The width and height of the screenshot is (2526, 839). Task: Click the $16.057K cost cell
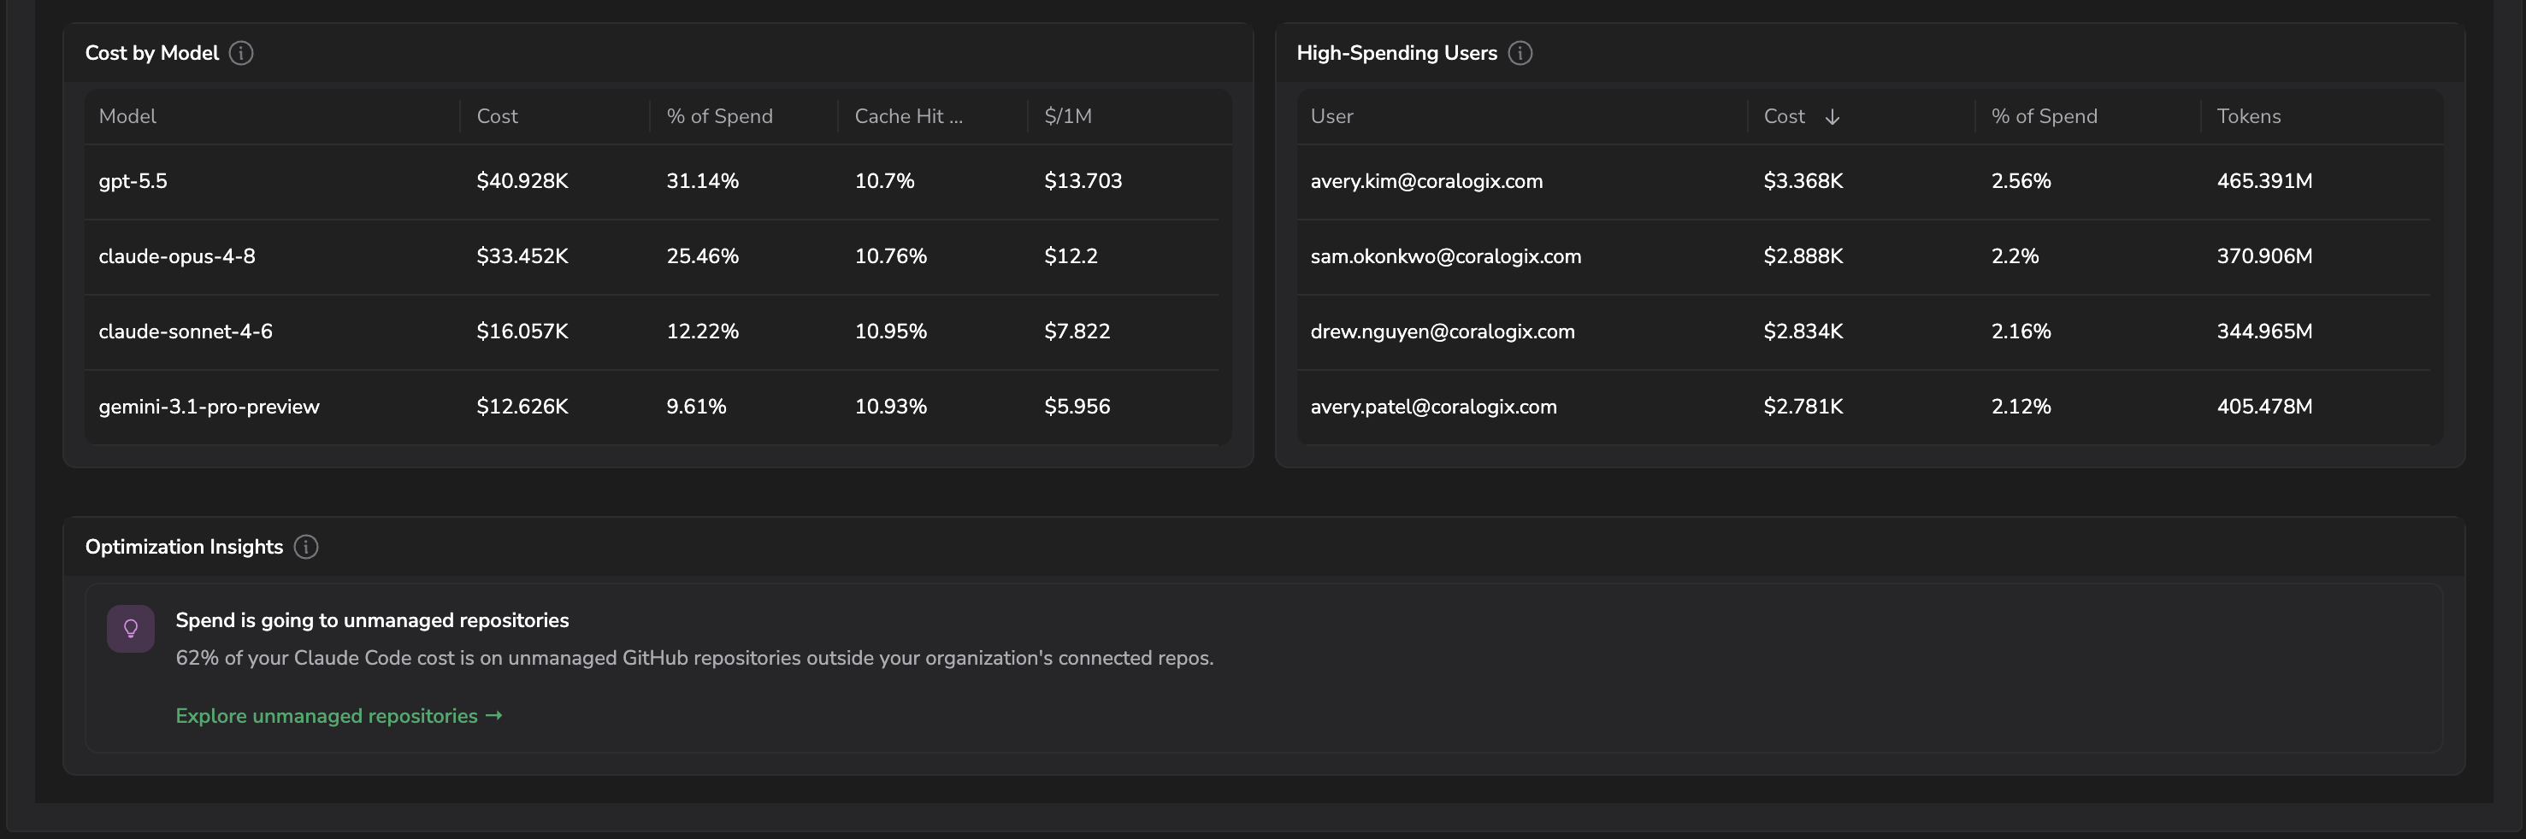pyautogui.click(x=522, y=331)
